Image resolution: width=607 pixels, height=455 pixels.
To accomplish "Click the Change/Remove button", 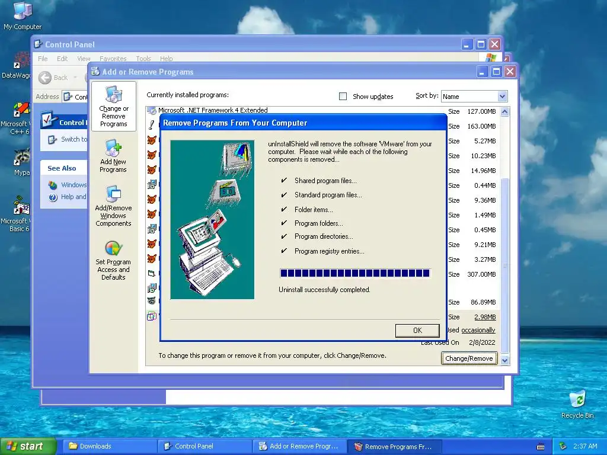I will [x=469, y=358].
